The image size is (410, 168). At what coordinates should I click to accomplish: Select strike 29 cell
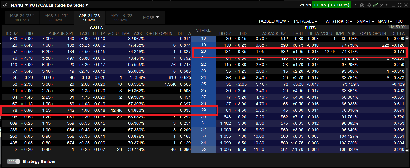point(203,110)
